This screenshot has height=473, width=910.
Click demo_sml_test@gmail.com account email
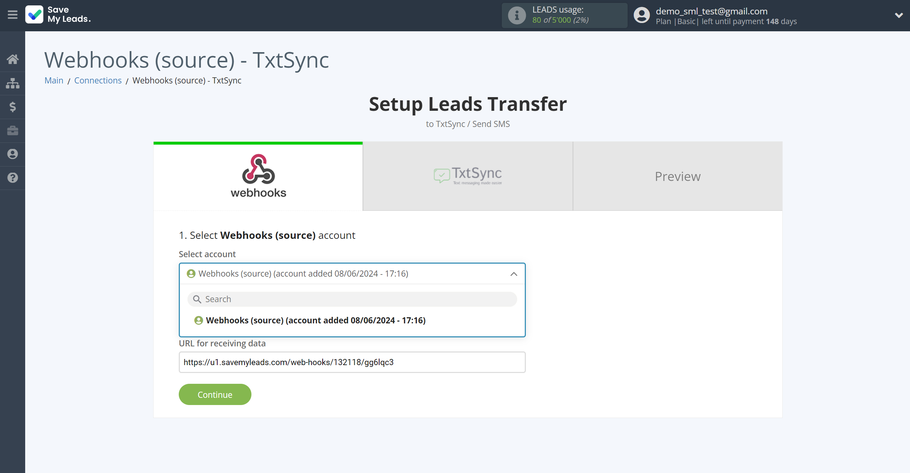[711, 11]
